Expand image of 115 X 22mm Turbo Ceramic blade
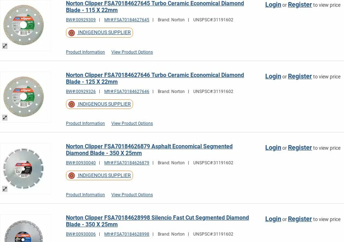This screenshot has width=344, height=242. click(x=5, y=46)
